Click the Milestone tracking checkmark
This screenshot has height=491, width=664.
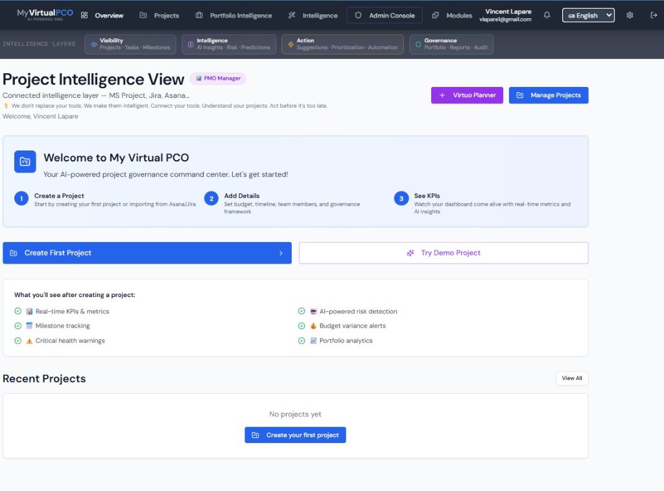18,326
